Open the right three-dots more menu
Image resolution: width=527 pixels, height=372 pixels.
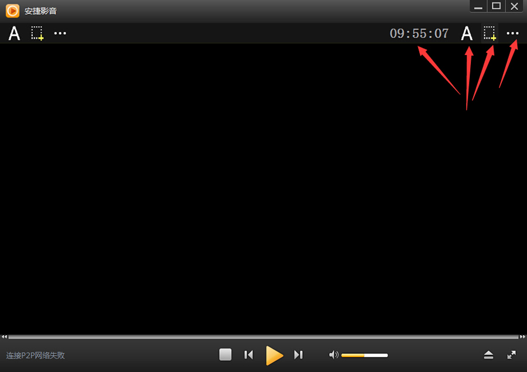pyautogui.click(x=512, y=33)
